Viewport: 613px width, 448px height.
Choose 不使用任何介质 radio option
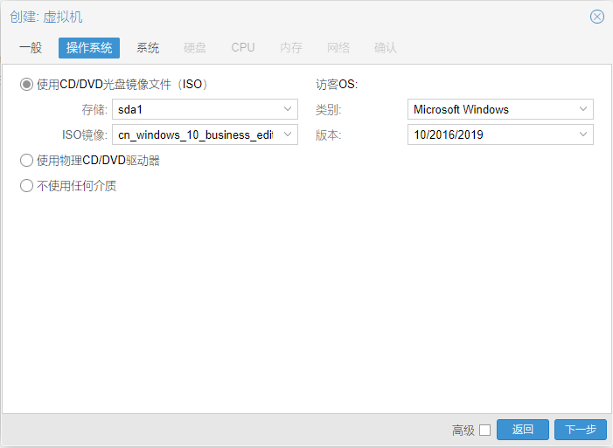(x=26, y=186)
